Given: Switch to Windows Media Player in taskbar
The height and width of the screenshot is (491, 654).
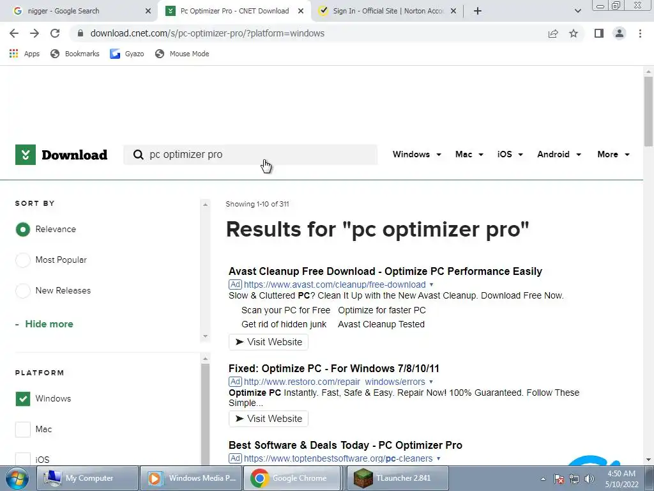Looking at the screenshot, I should pyautogui.click(x=190, y=478).
